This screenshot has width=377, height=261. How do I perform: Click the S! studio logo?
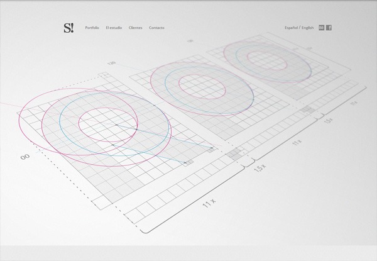[68, 28]
